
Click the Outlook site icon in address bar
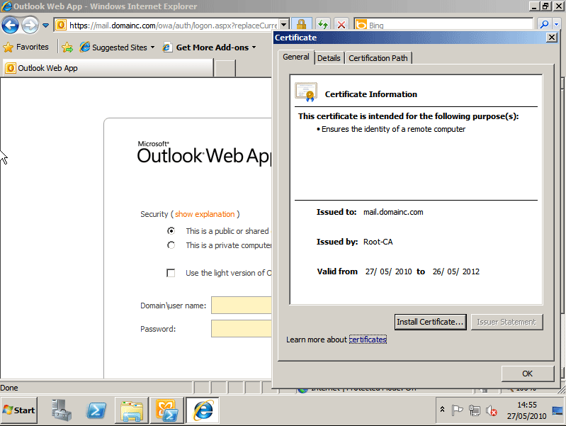coord(61,25)
